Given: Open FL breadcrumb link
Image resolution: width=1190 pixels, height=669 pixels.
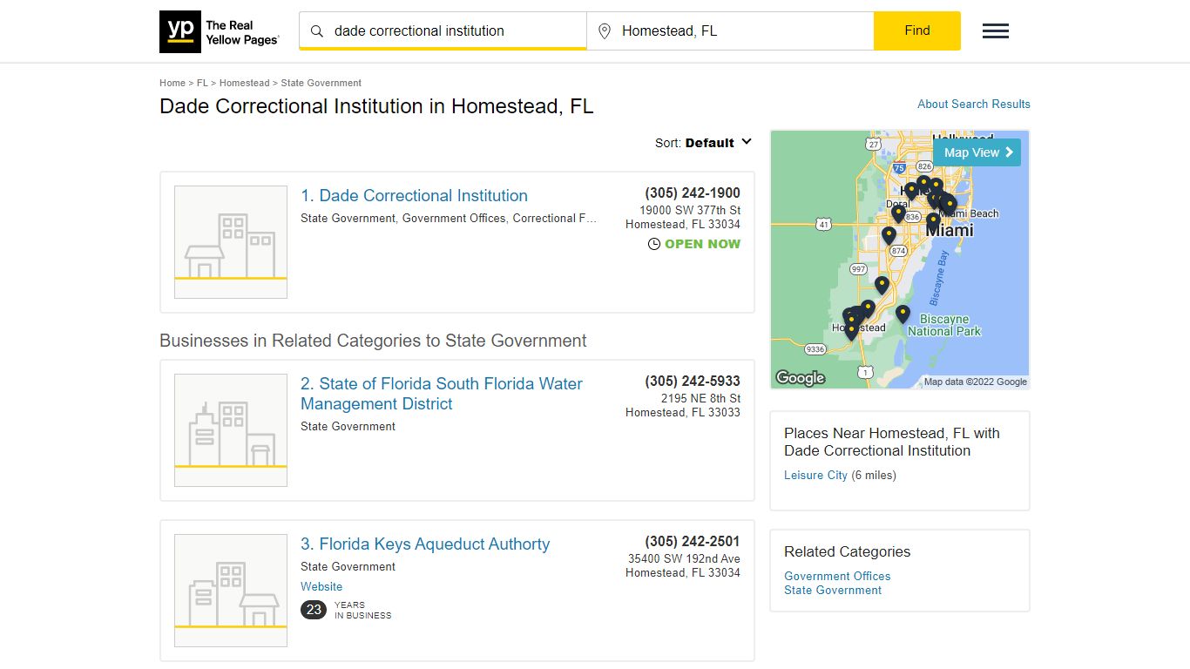Looking at the screenshot, I should [x=202, y=83].
